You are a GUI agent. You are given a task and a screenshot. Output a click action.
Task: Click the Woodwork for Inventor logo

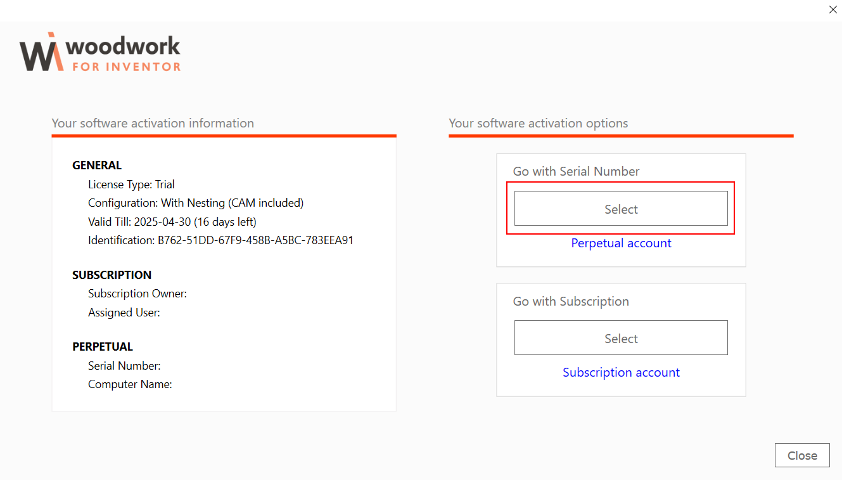100,52
